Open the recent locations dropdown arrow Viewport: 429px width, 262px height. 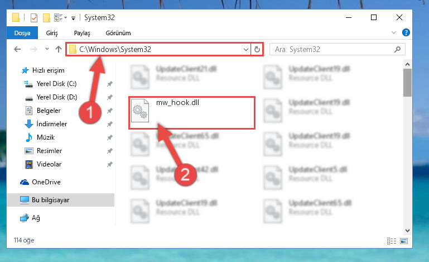click(47, 49)
